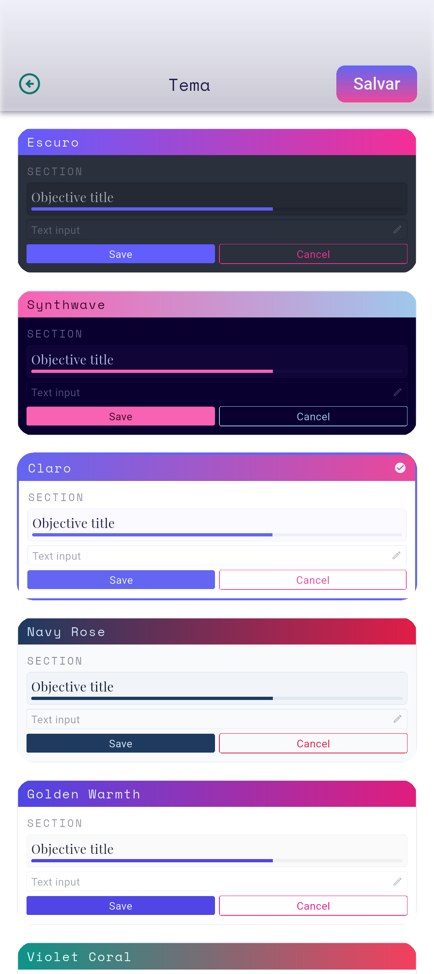This screenshot has width=434, height=974.
Task: Click Save in the Navy Rose preview
Action: point(121,743)
